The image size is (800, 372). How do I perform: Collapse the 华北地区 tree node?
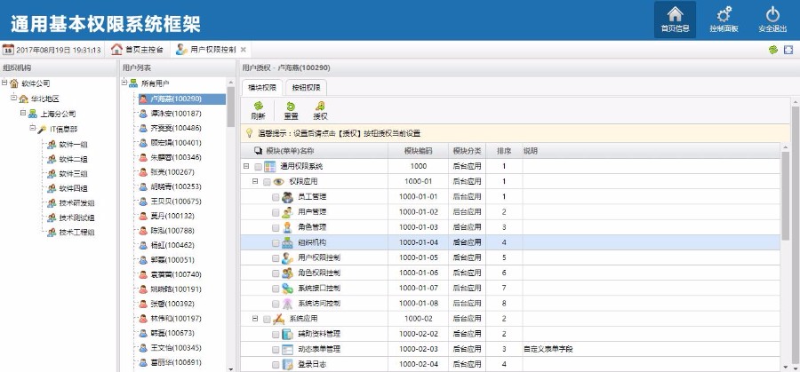pyautogui.click(x=13, y=98)
